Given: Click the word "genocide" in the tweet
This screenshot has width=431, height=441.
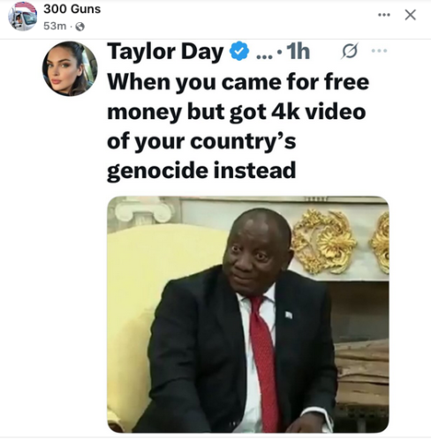Looking at the screenshot, I should pos(157,171).
